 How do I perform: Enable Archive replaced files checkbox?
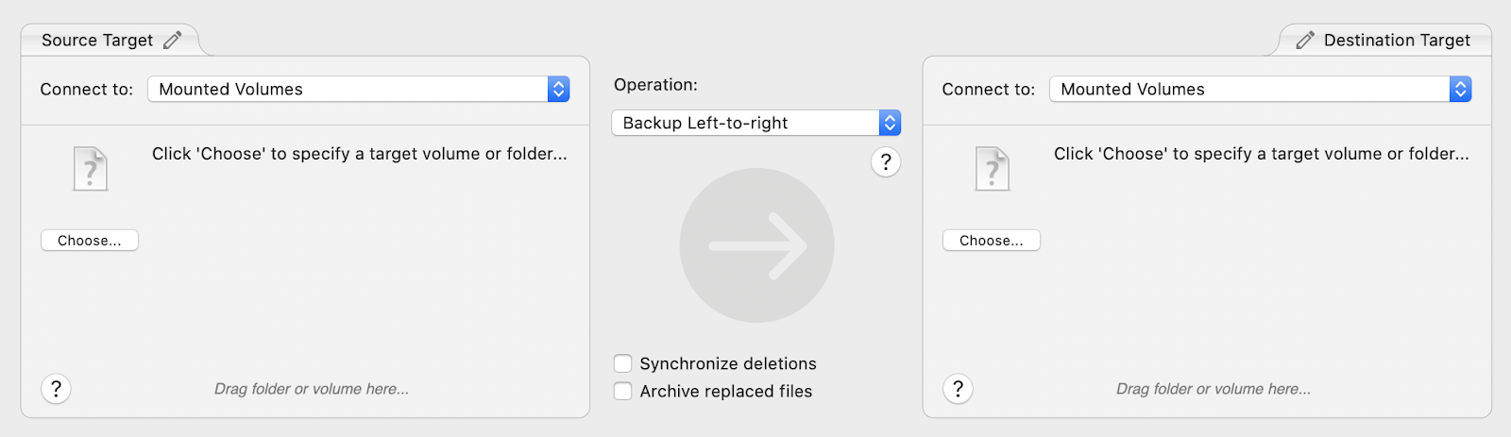pos(622,391)
